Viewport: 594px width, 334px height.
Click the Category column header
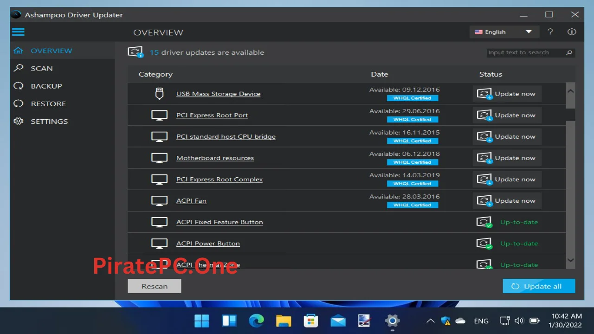click(x=155, y=74)
